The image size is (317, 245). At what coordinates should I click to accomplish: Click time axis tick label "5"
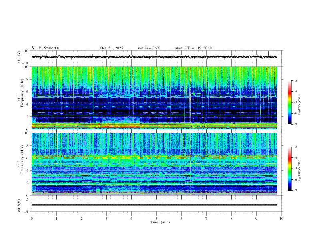[156, 219]
